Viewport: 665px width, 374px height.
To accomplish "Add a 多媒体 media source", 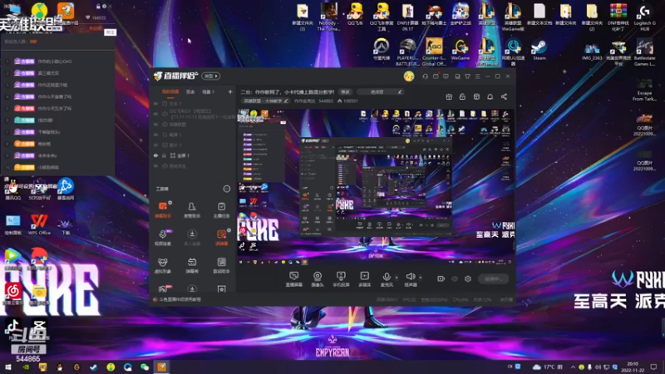I will [364, 279].
